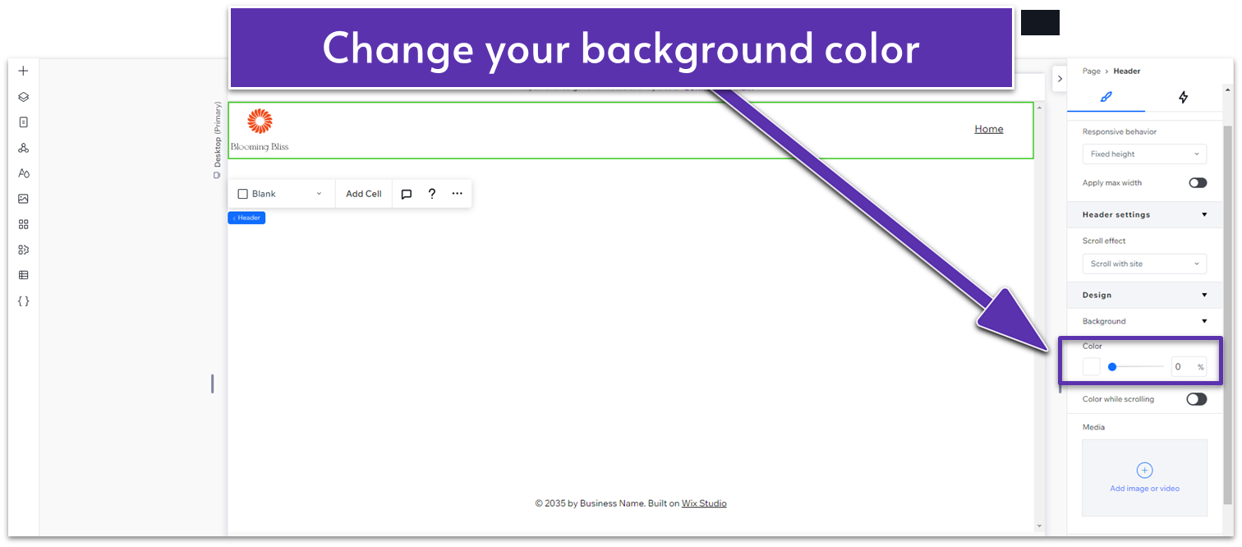Click the Home menu link
1242x547 pixels.
(x=988, y=129)
